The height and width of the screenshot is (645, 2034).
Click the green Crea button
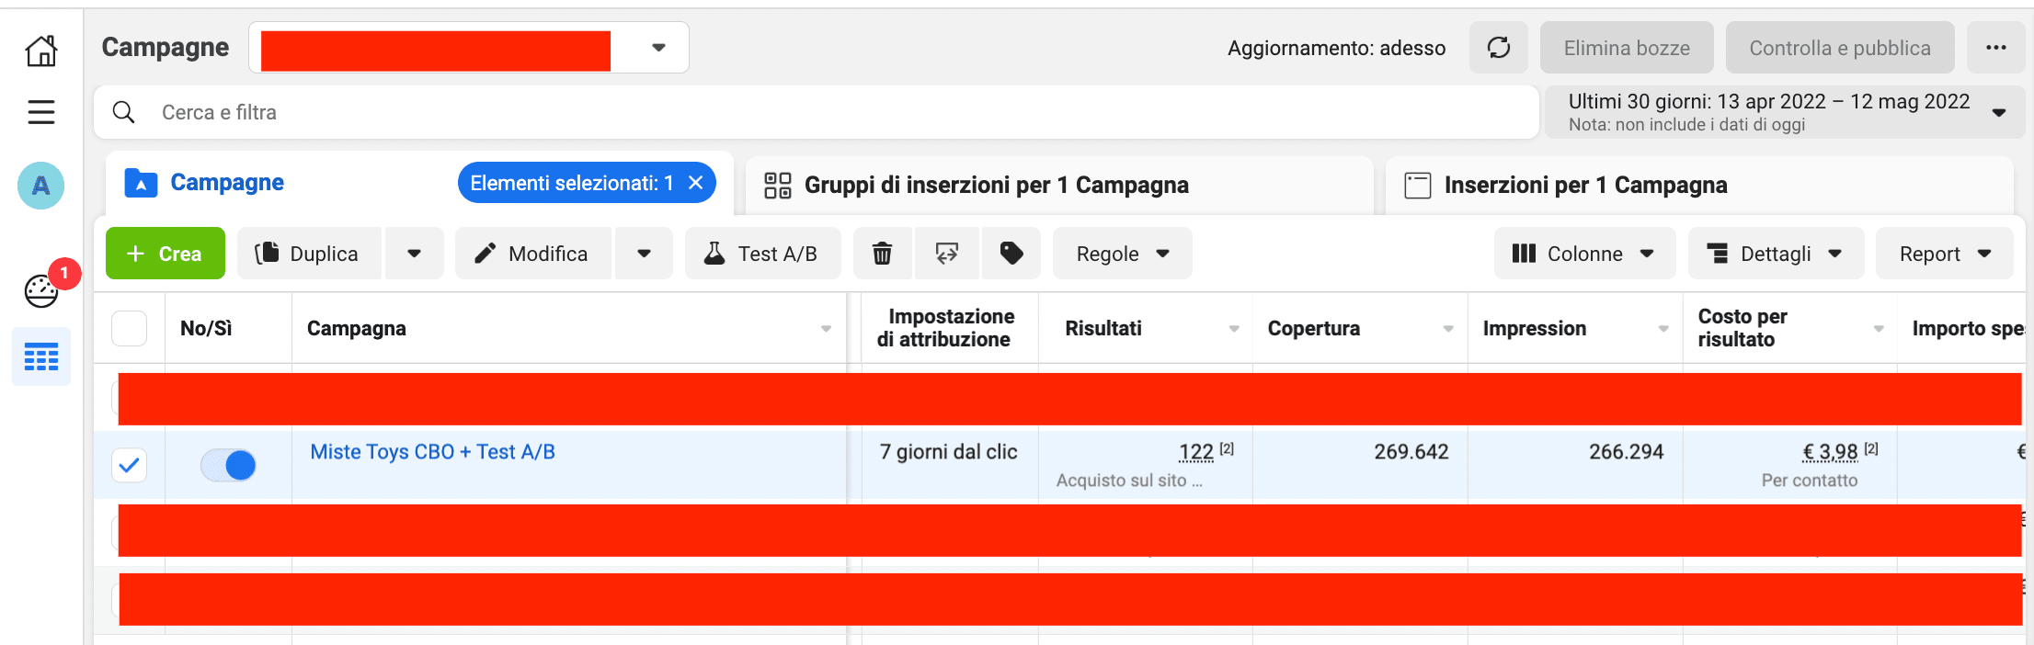pyautogui.click(x=166, y=254)
